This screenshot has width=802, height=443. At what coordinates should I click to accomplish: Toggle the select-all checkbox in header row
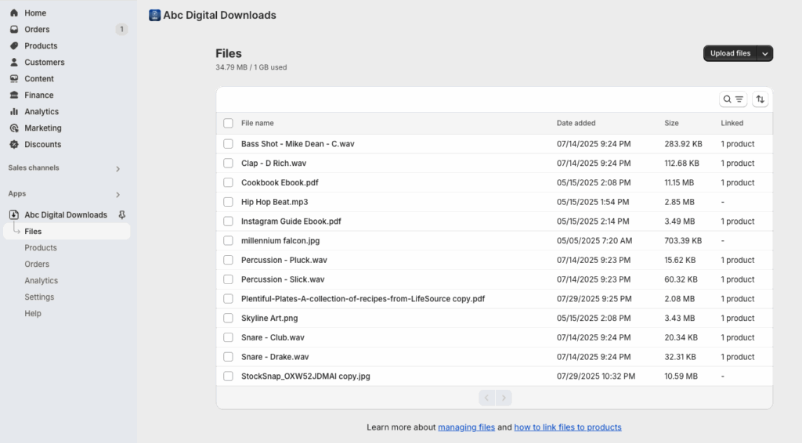(x=228, y=123)
